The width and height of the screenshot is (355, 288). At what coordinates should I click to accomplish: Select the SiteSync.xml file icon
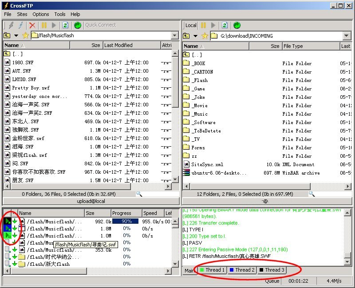point(186,164)
